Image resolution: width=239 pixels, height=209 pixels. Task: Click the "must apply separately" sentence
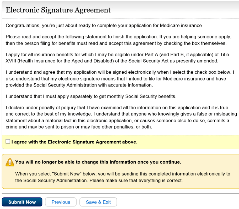tap(91, 96)
